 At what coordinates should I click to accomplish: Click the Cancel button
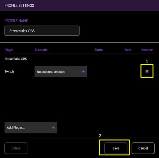(143, 148)
